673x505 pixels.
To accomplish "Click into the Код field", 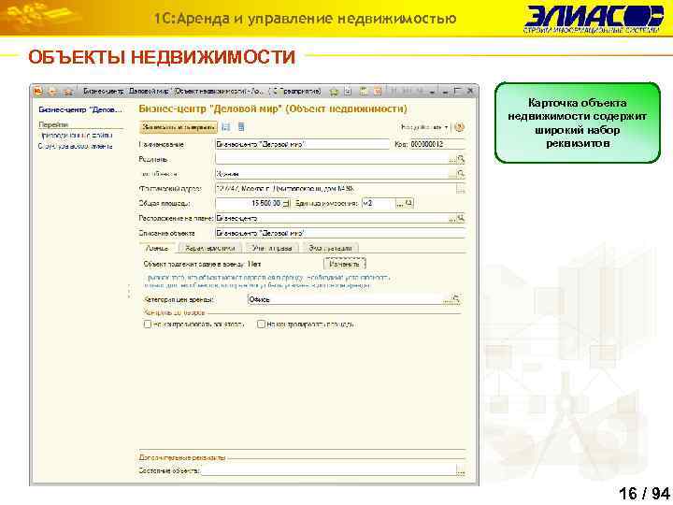I will click(437, 144).
